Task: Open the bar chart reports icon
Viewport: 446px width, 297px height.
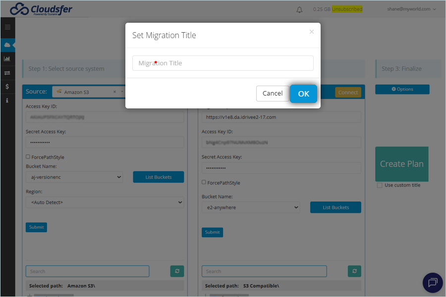Action: click(x=7, y=59)
